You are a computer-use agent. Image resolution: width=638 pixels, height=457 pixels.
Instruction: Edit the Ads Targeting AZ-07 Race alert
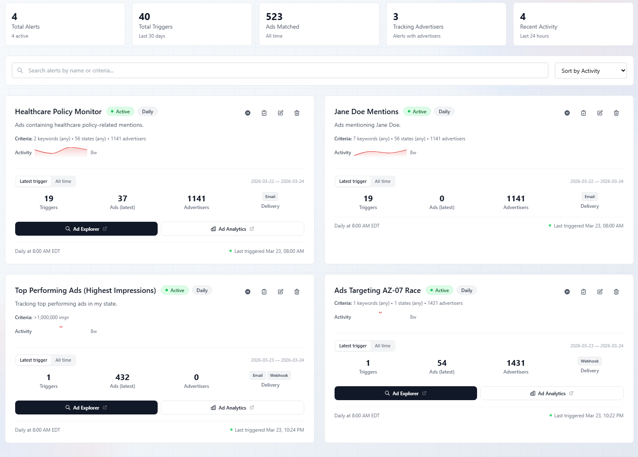point(600,291)
